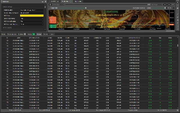Click the down arrow of history table scrollbar
The image size is (180, 113).
point(178,108)
